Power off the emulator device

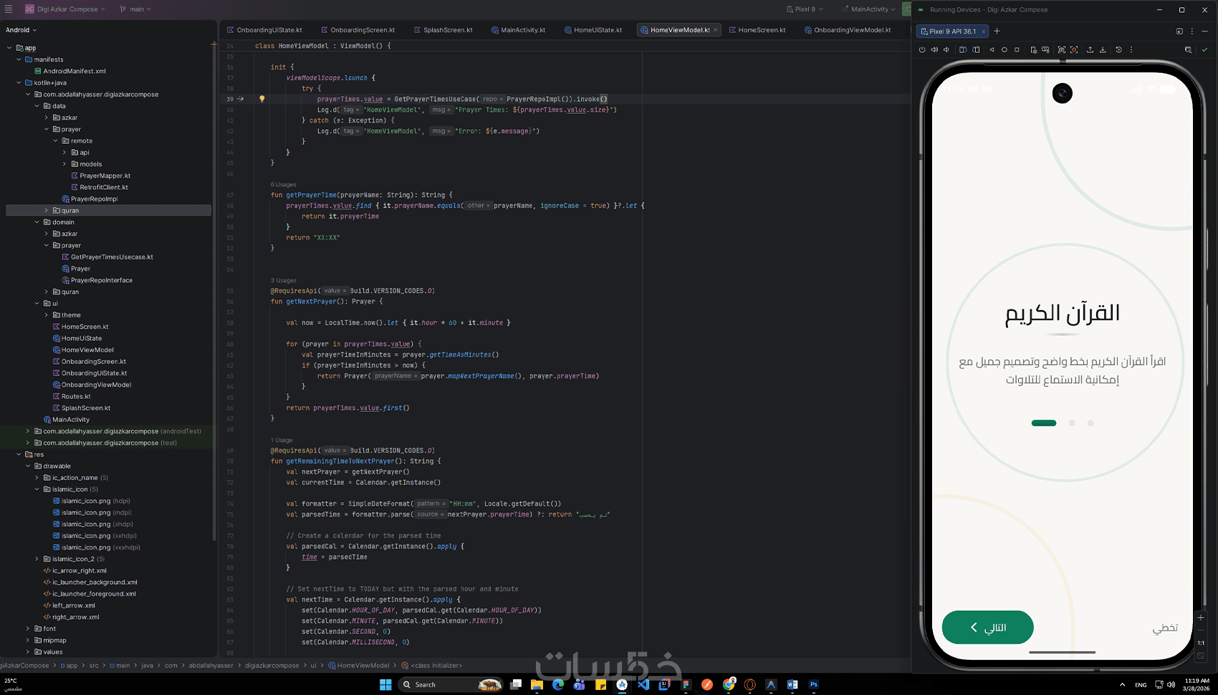click(x=922, y=50)
